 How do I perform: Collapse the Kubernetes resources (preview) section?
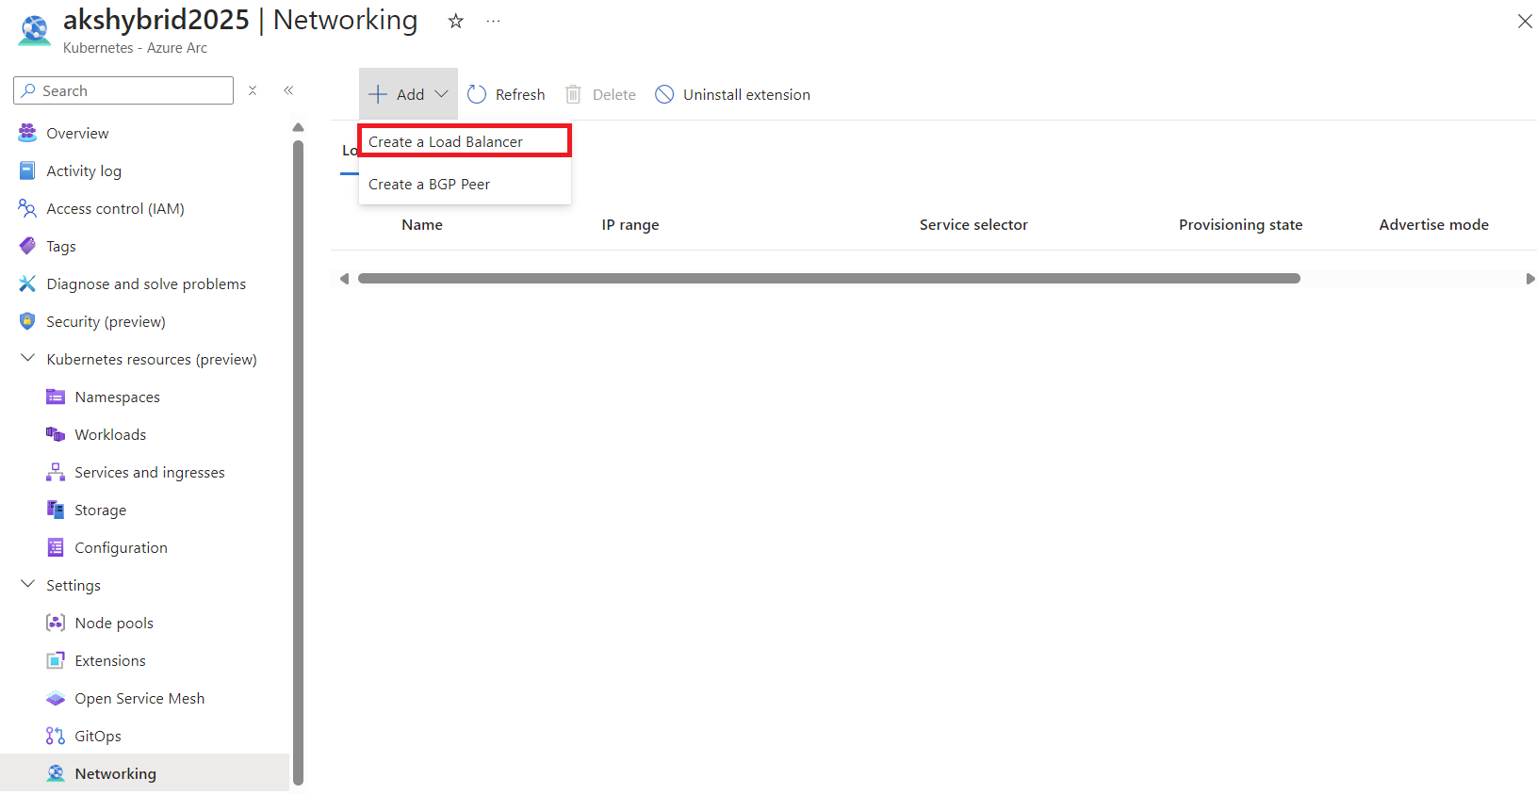tap(27, 358)
